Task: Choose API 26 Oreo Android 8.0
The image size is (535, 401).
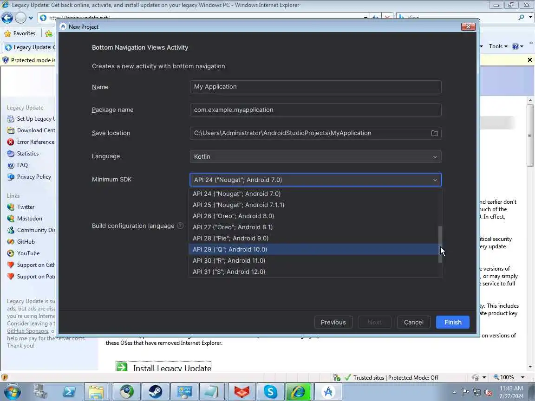Action: (x=313, y=216)
